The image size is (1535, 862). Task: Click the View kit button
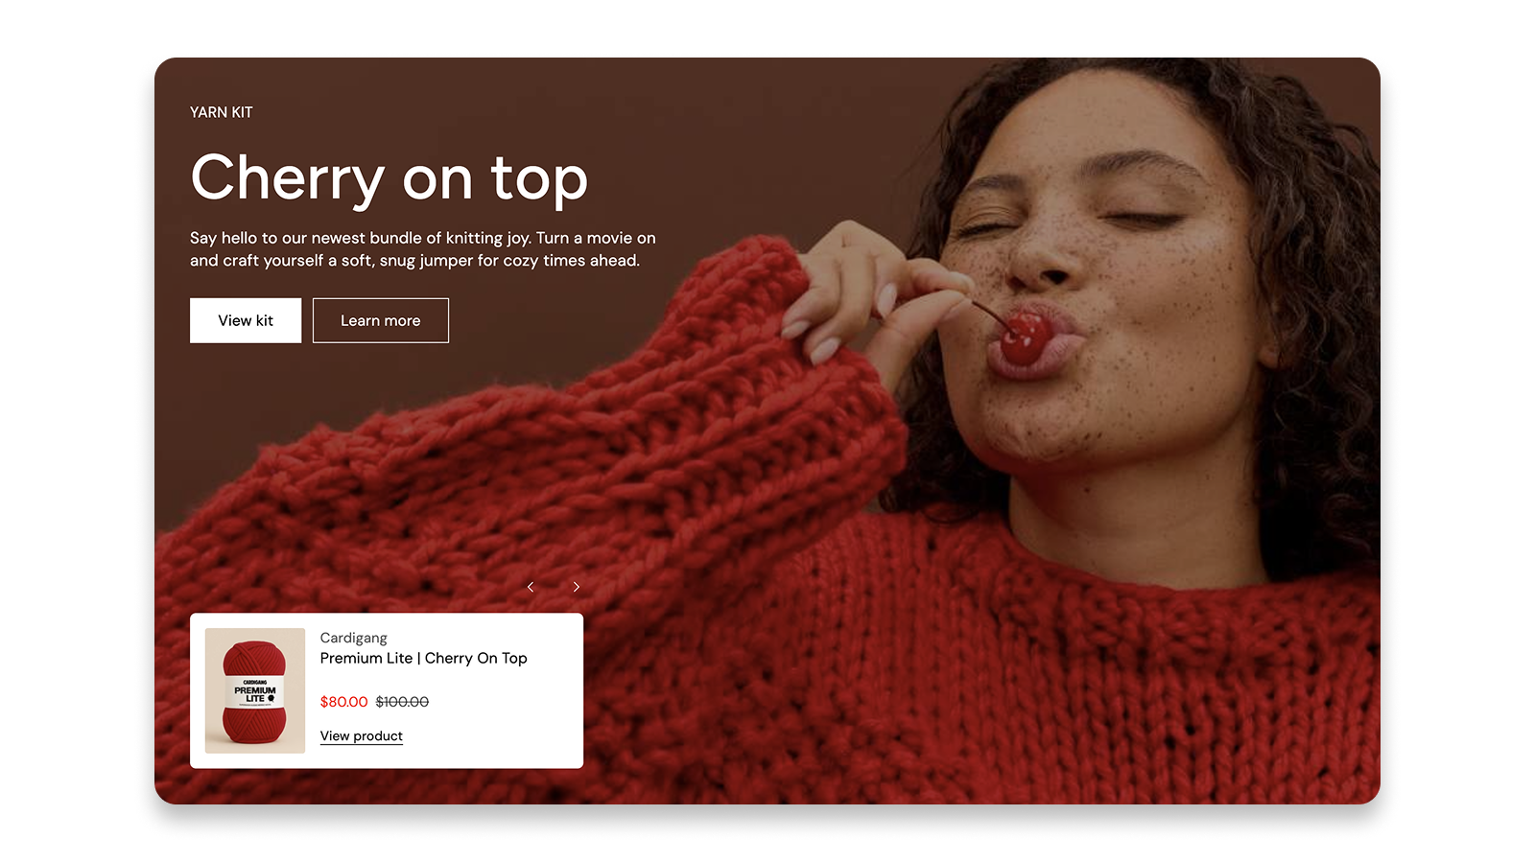pyautogui.click(x=246, y=320)
